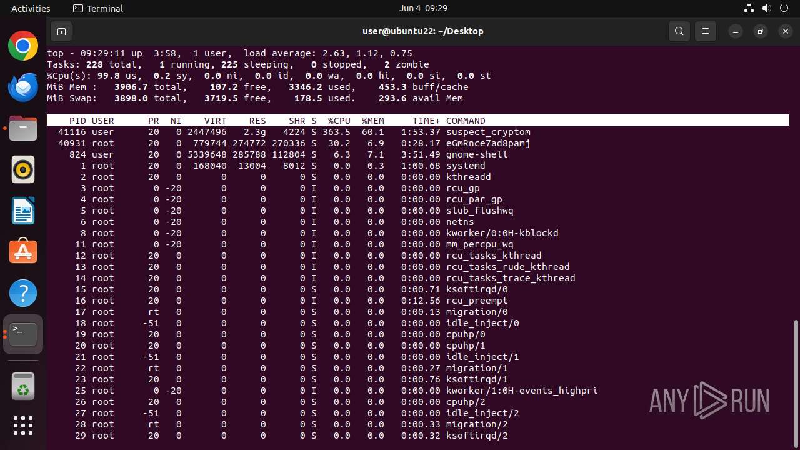Minimize the terminal window
The height and width of the screenshot is (450, 800).
tap(736, 31)
